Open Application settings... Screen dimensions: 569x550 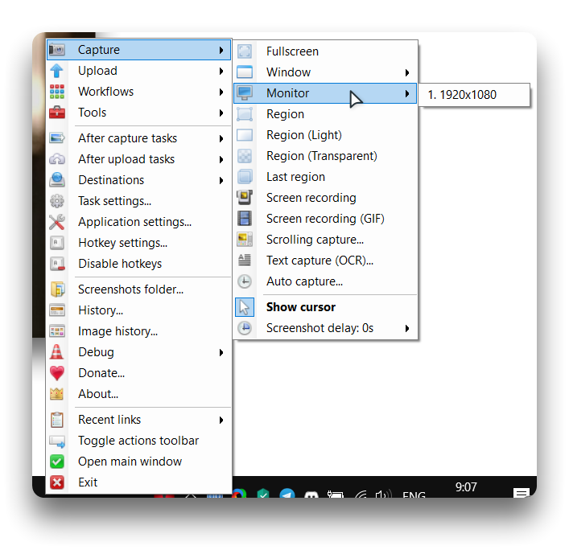(x=139, y=222)
